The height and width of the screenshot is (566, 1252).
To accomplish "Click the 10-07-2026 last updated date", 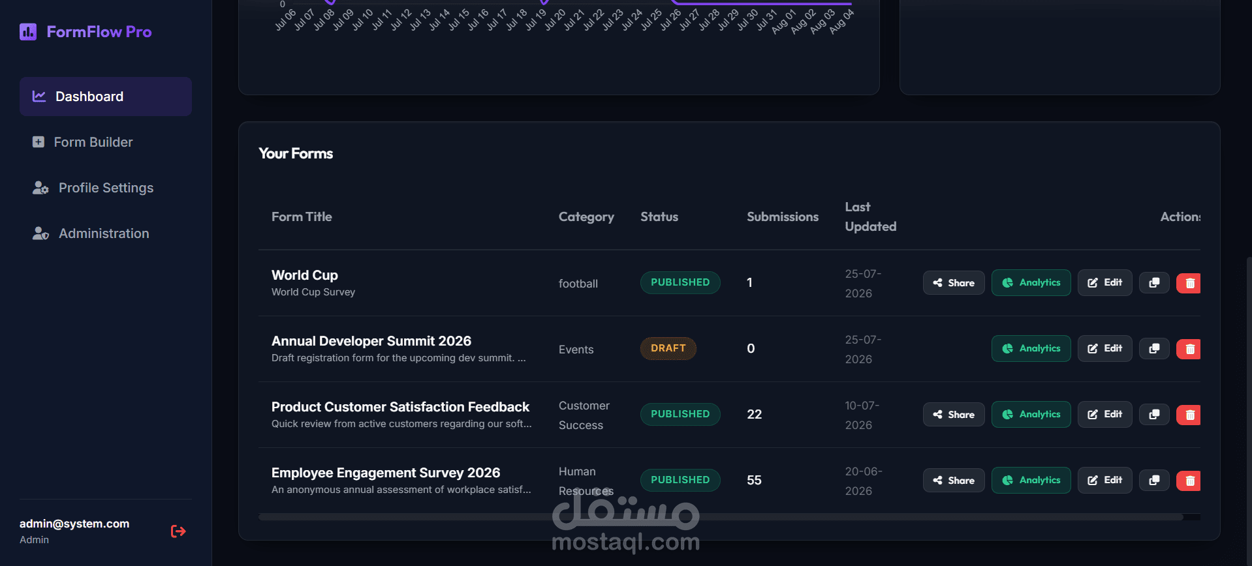I will pos(862,415).
